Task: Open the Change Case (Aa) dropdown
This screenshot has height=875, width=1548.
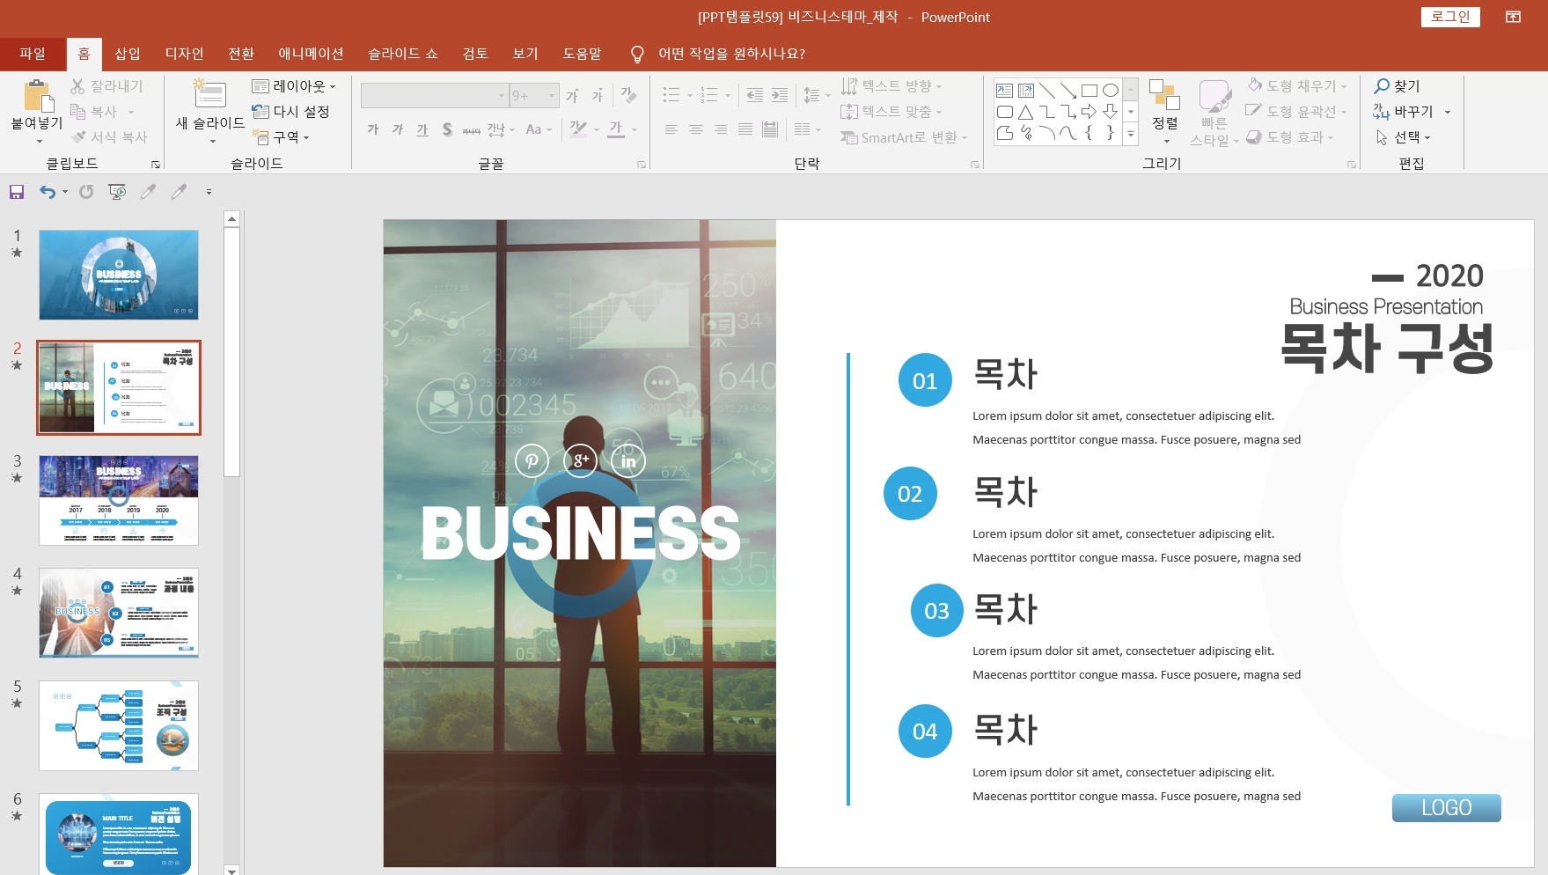Action: [539, 129]
